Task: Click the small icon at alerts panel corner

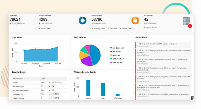Action: coord(192,98)
